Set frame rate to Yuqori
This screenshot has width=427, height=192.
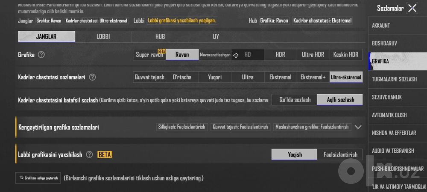(215, 77)
